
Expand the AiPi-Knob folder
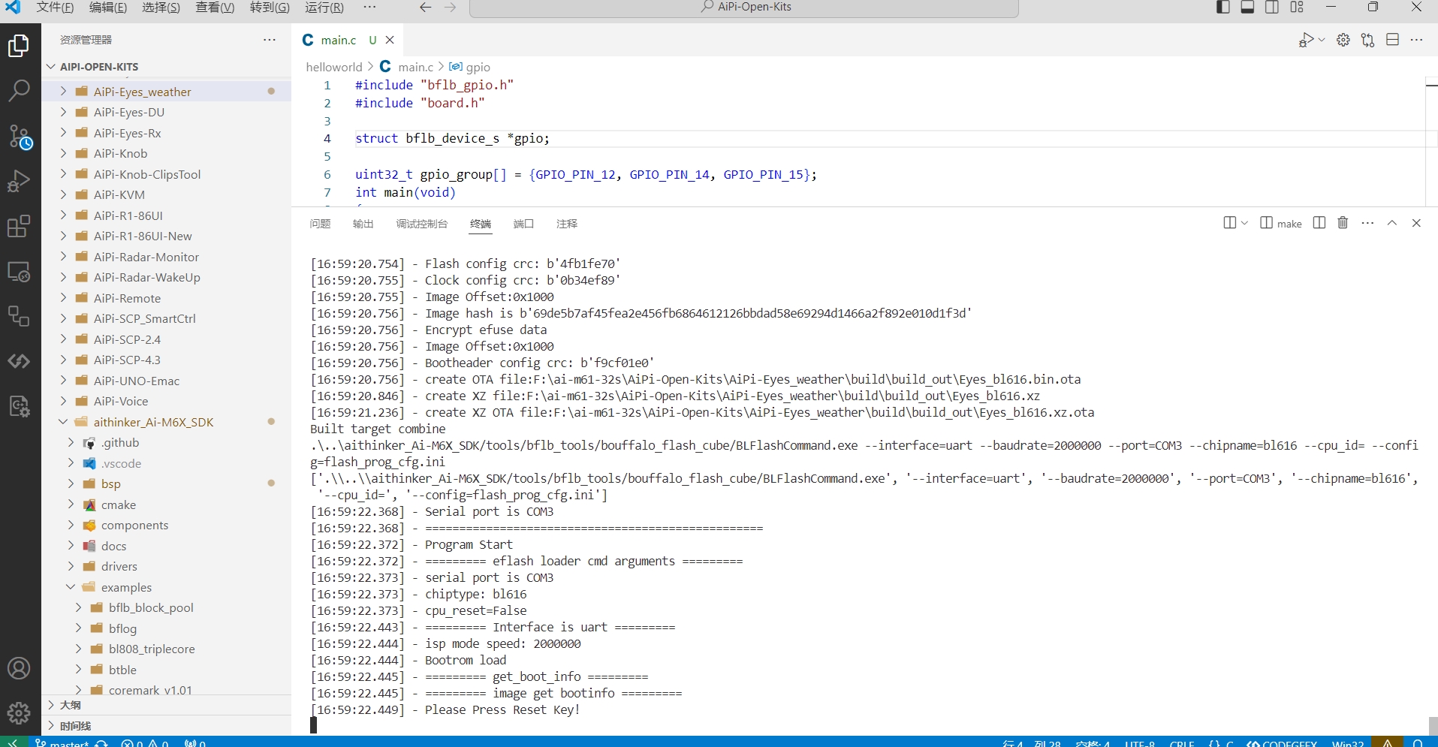(x=63, y=153)
